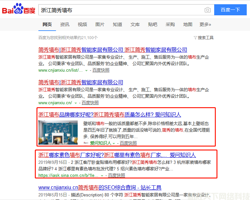The height and width of the screenshot is (200, 250).
Task: Open the SEO综合查询 站长工具 result
Action: click(x=100, y=188)
